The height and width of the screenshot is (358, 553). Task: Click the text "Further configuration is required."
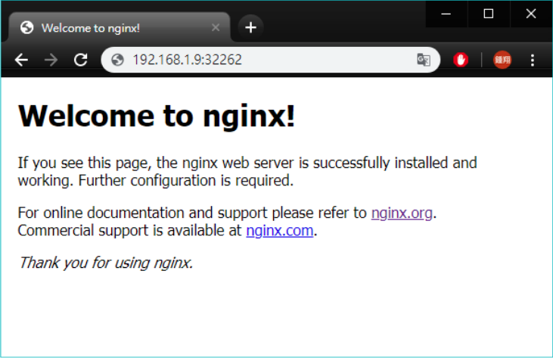[186, 181]
